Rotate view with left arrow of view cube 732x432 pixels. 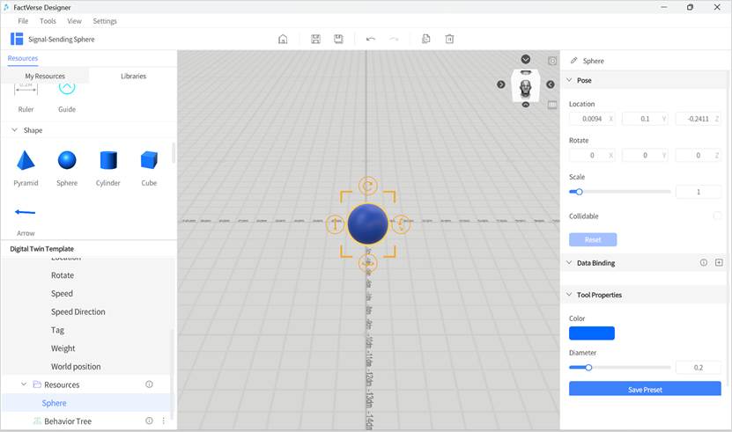501,84
